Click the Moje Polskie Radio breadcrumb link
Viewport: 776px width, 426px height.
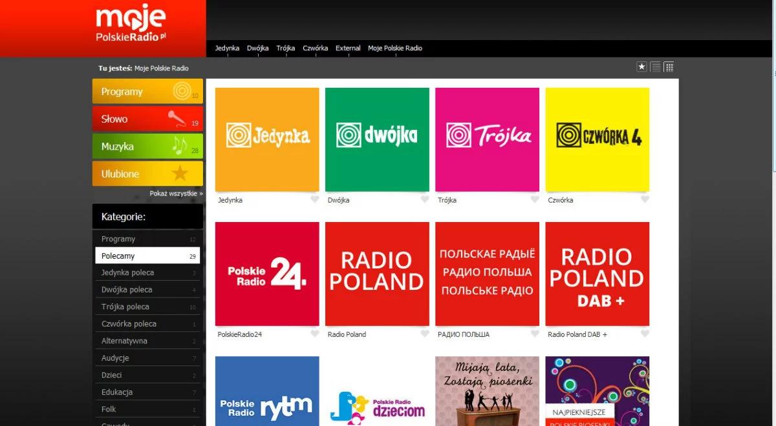162,68
